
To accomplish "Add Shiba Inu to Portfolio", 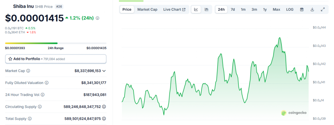I will (x=55, y=59).
